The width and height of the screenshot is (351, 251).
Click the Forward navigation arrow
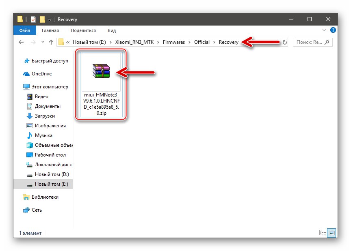(33, 42)
